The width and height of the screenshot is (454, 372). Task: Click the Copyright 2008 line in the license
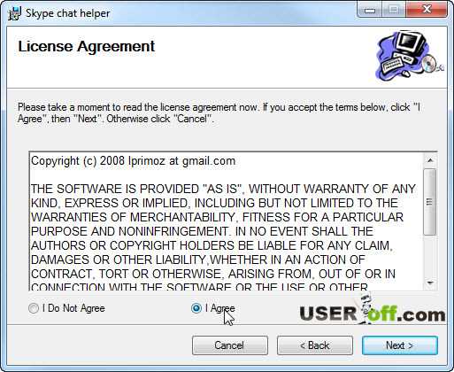click(133, 161)
